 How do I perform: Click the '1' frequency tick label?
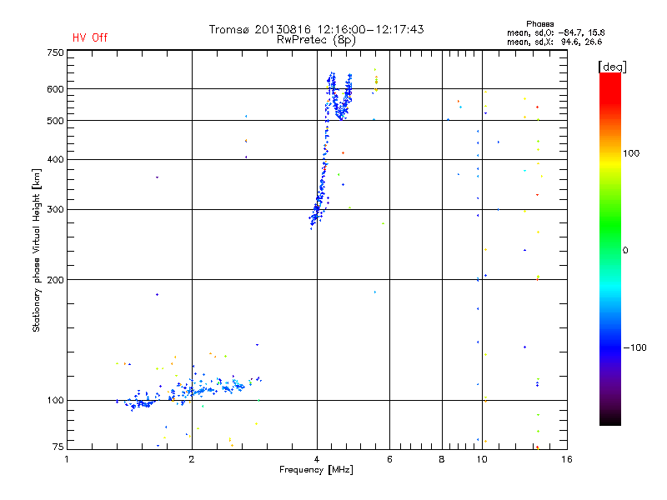[x=67, y=459]
